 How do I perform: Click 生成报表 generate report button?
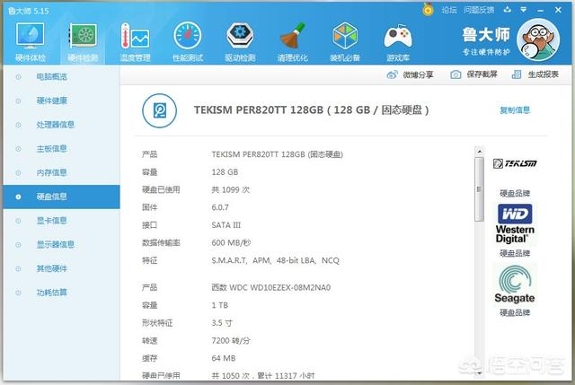point(543,74)
